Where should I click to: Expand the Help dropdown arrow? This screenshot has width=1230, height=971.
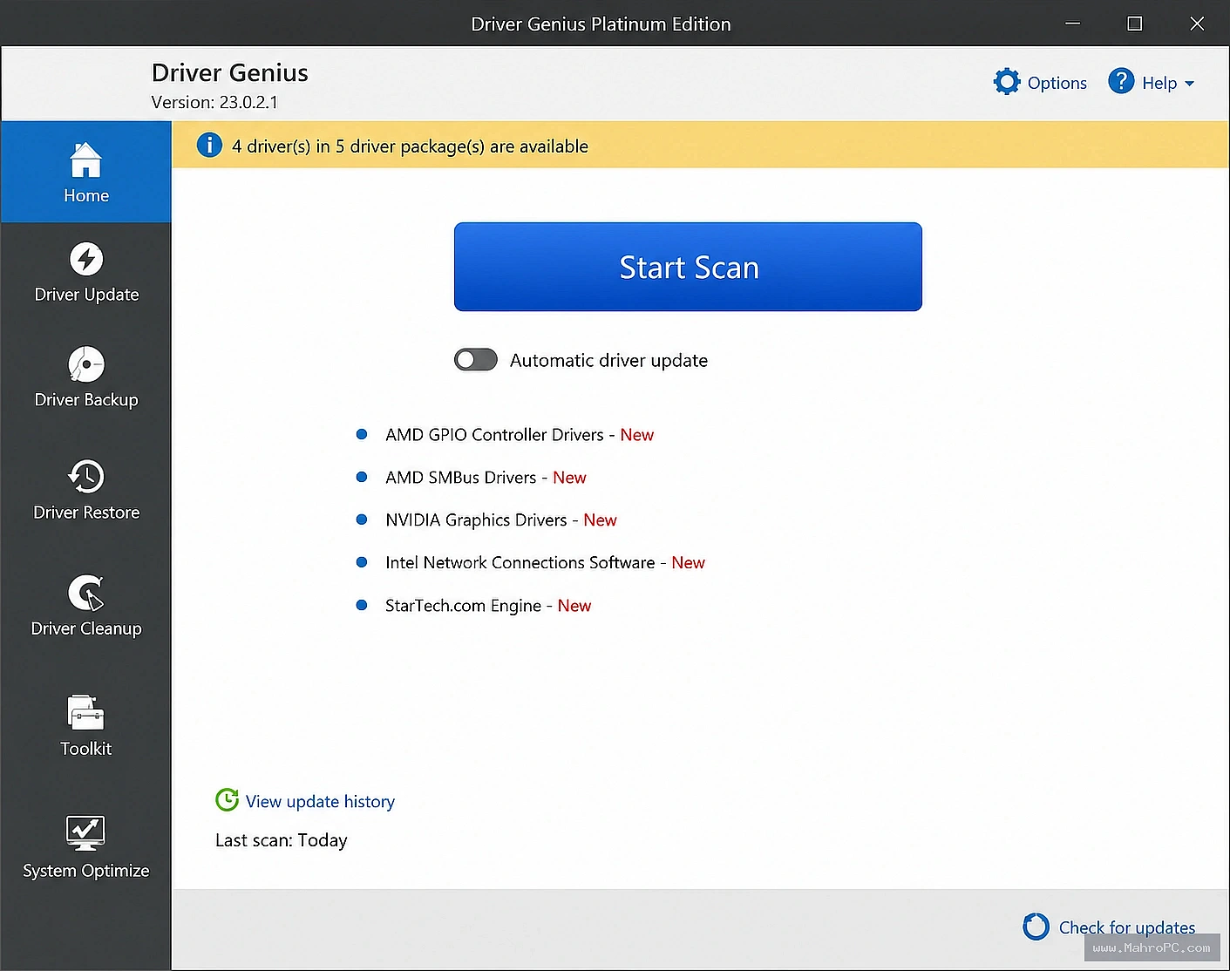coord(1189,84)
